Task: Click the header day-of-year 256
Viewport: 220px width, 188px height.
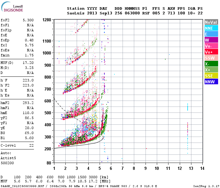Action: click(x=118, y=13)
